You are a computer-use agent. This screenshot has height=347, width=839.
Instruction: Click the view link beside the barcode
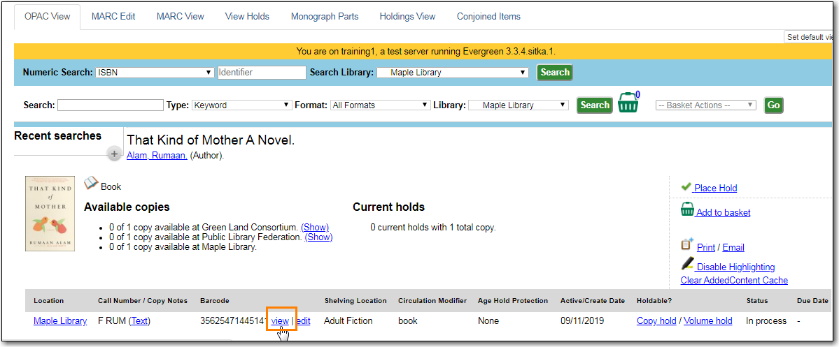pyautogui.click(x=280, y=320)
